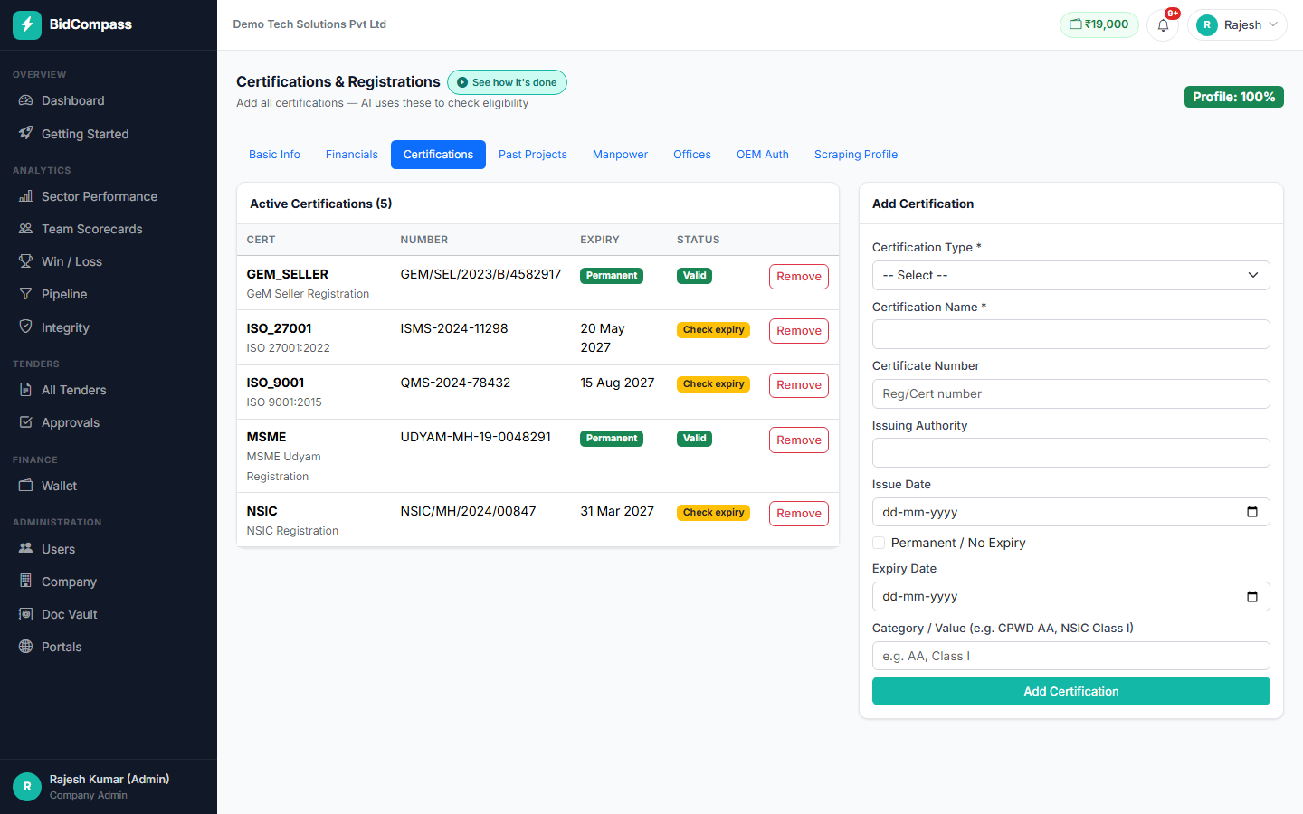Viewport: 1303px width, 814px height.
Task: Click number UDYAM-MH-19-0048291
Action: (475, 437)
